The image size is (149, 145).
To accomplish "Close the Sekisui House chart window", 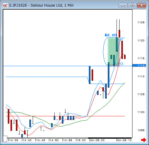I will click(x=141, y=5).
